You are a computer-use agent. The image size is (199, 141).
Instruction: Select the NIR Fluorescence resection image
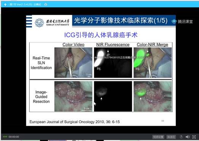point(113,96)
